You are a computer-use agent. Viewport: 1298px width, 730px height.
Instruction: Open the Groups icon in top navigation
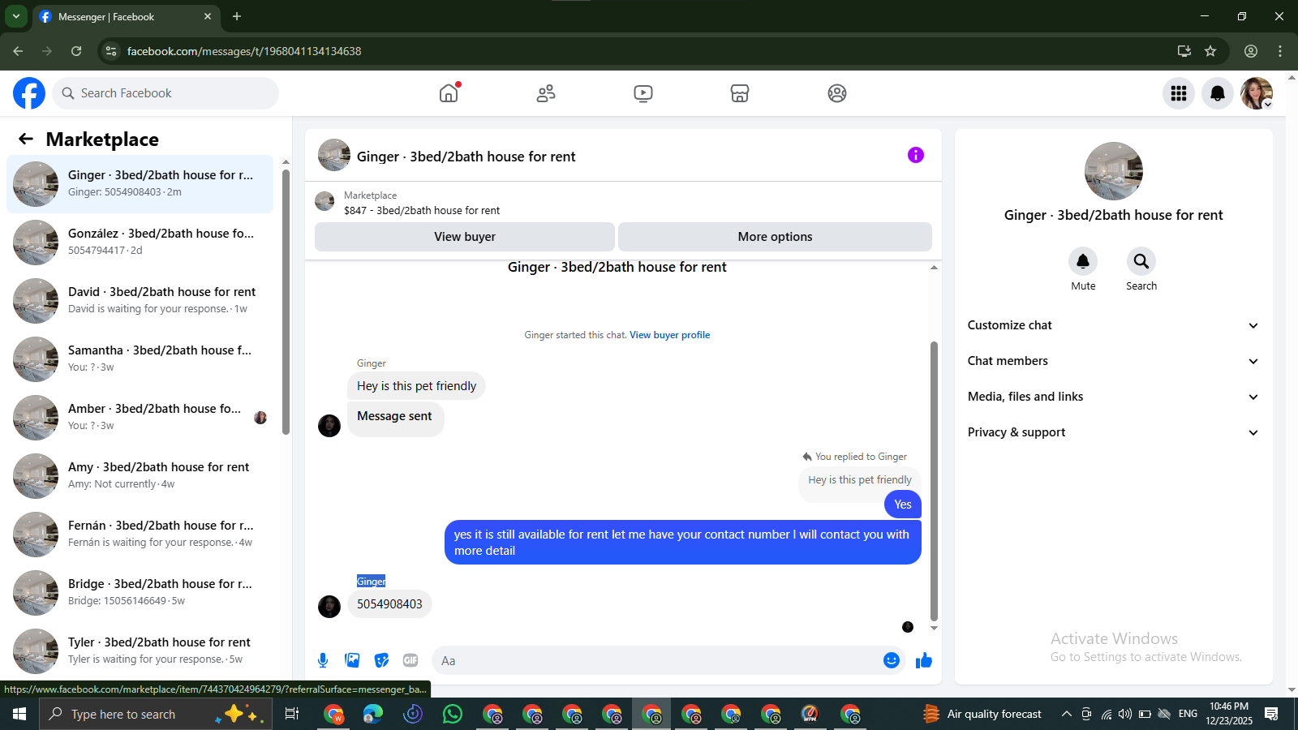point(837,93)
